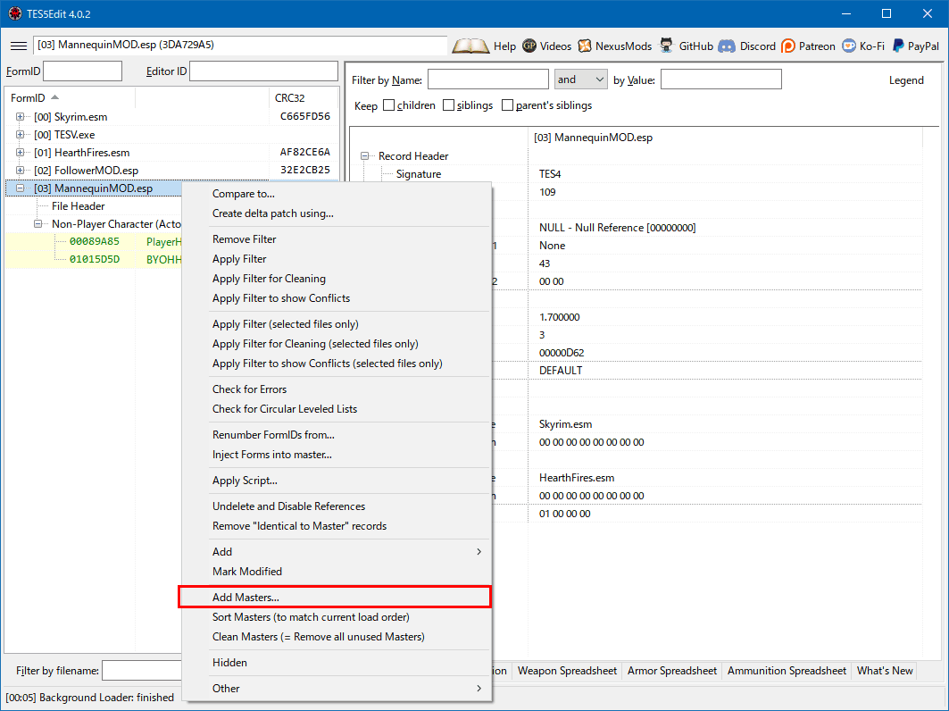Choose Check for Errors
The image size is (949, 711).
(x=337, y=389)
